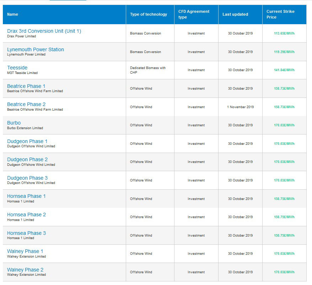
Task: Go to the Hornsea Phase 1 link
Action: tap(26, 196)
